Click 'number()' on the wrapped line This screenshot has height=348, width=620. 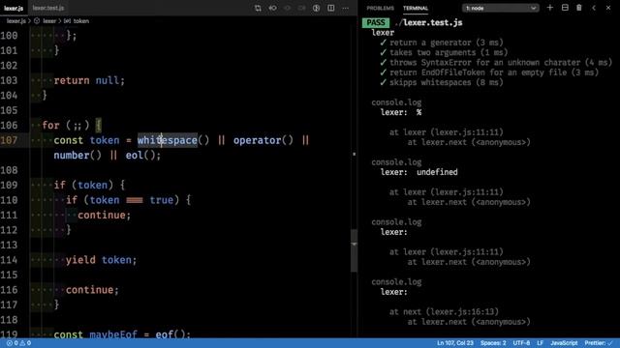point(77,155)
